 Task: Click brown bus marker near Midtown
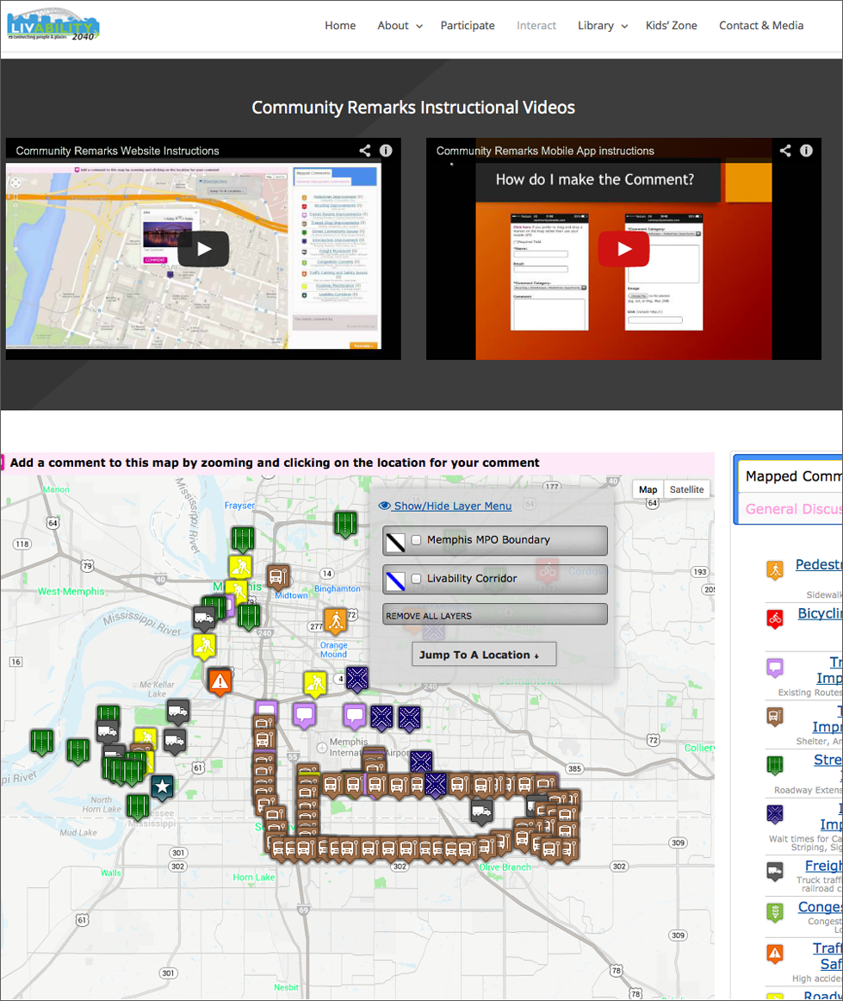277,578
